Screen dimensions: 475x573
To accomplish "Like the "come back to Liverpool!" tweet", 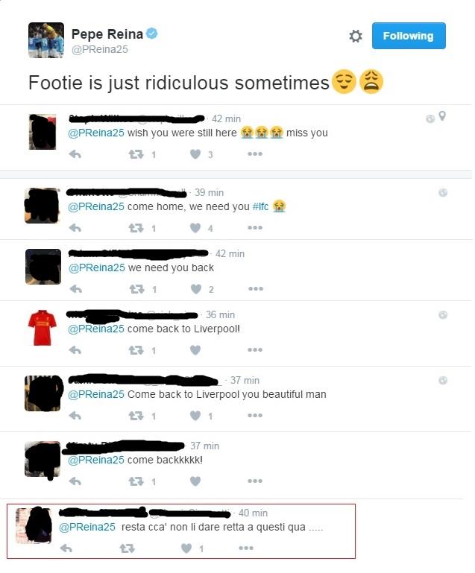I will point(195,350).
